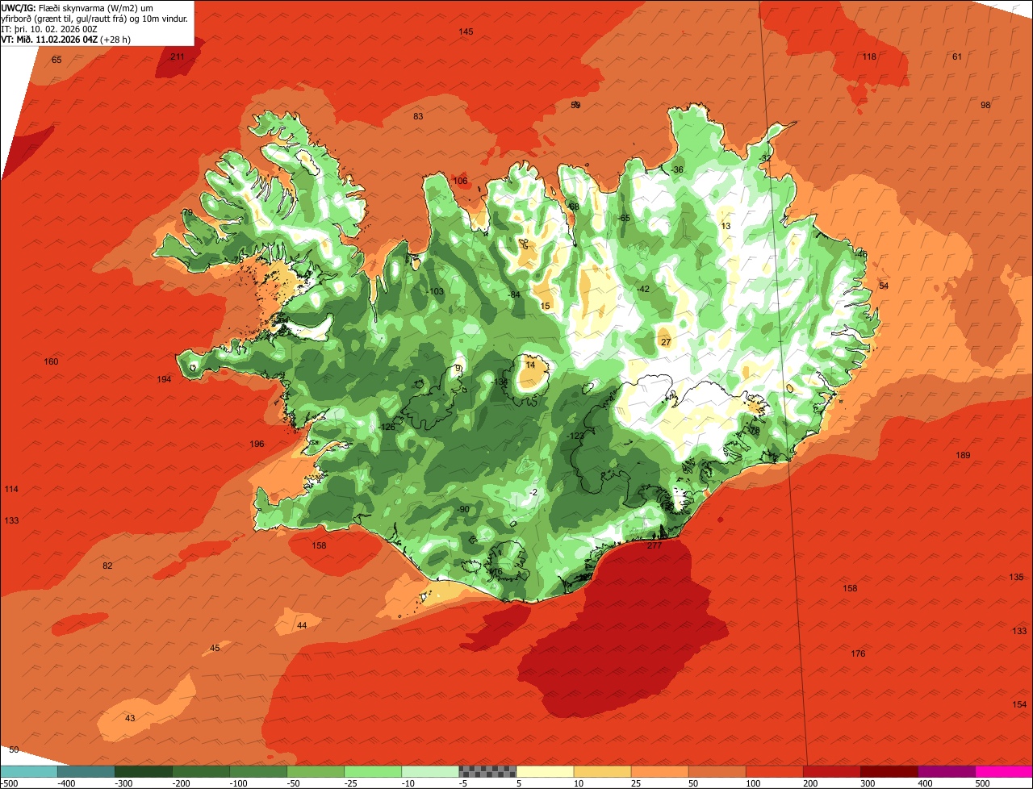Pick the pale green -10 to -5 swatch
This screenshot has width=1033, height=789.
(429, 770)
